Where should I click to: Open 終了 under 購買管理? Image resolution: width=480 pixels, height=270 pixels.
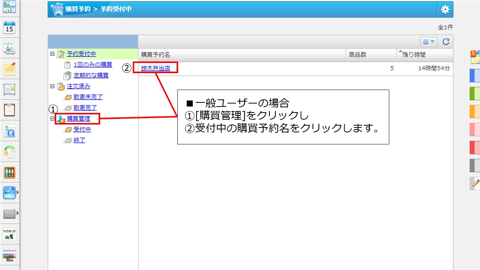tap(79, 141)
